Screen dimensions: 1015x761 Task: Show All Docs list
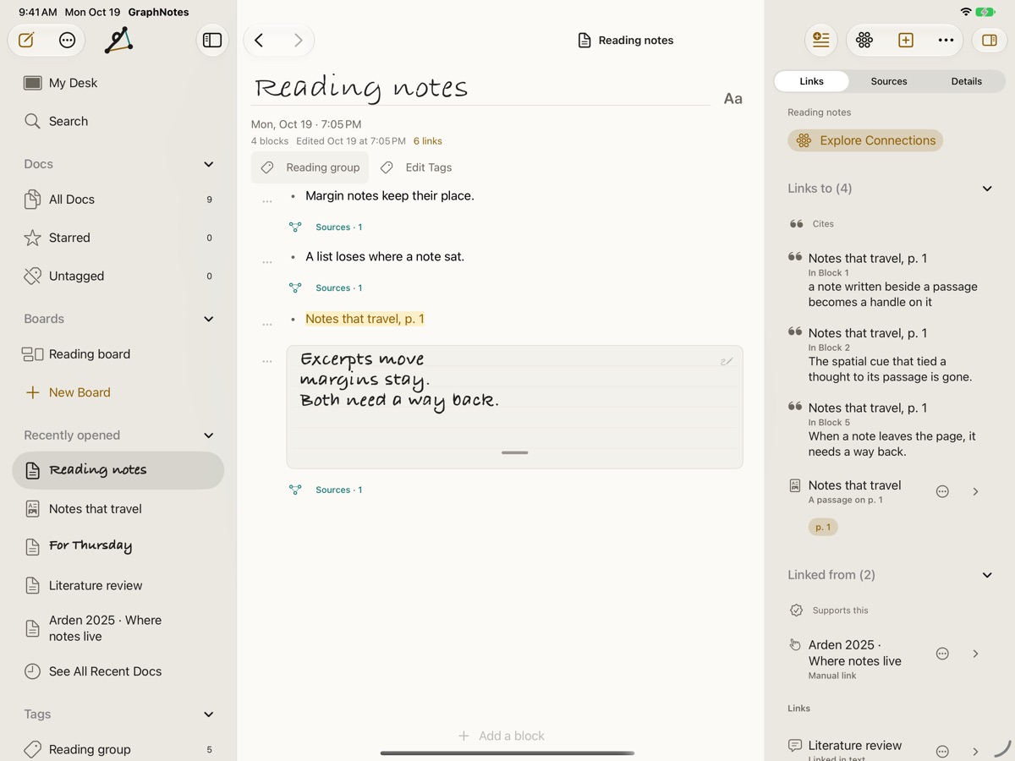[118, 200]
